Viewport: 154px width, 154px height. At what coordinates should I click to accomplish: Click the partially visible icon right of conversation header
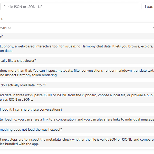pos(153,28)
